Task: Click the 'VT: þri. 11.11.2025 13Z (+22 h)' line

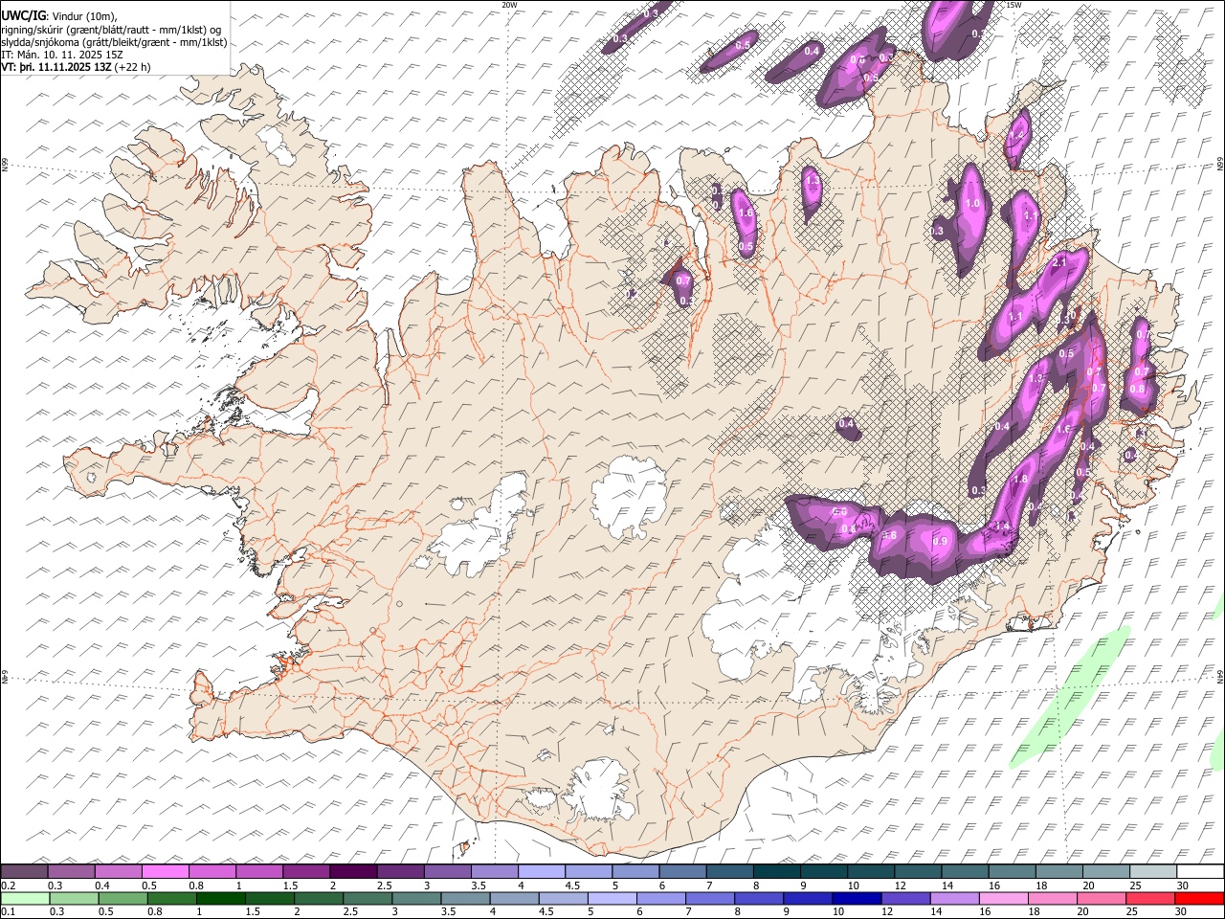Action: [76, 67]
